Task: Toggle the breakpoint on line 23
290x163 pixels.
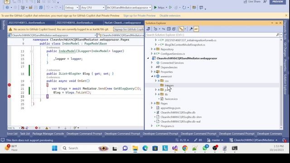Action: coord(10,96)
